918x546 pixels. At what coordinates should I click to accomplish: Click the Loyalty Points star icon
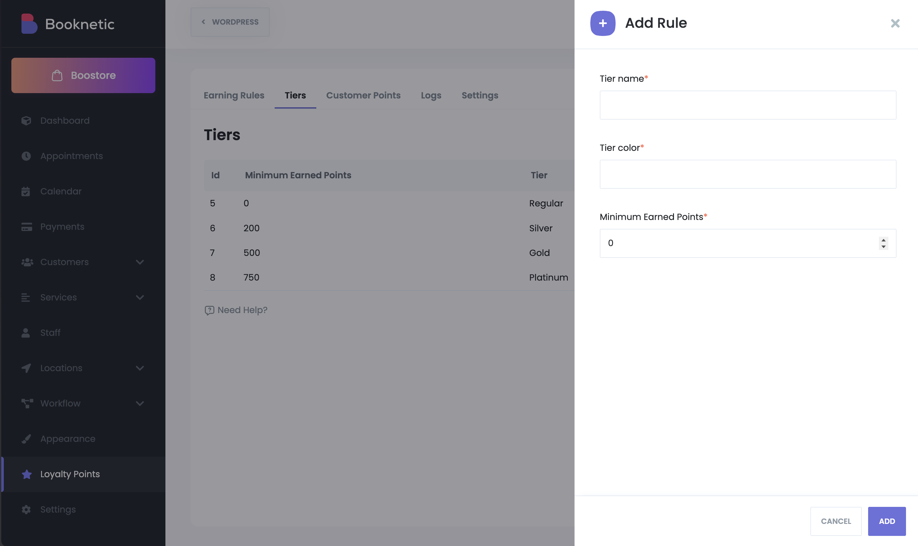[x=27, y=474]
